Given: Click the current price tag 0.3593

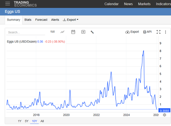Looking at the screenshot, I should tap(164, 111).
